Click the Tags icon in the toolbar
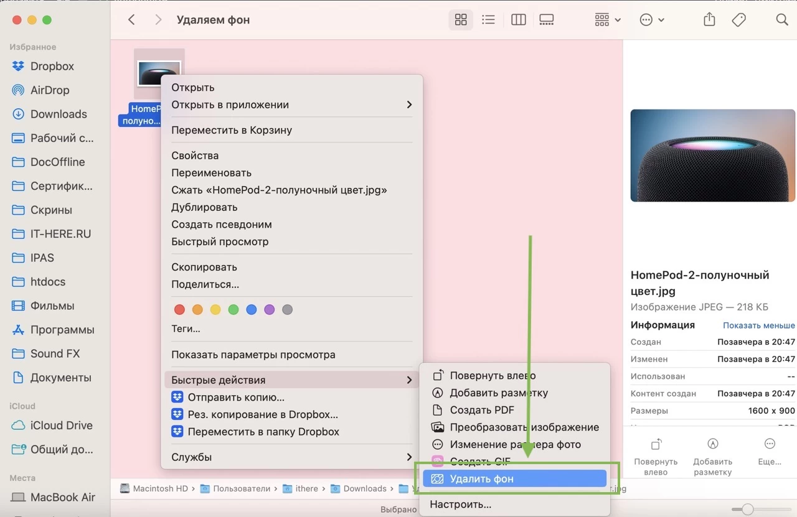797x517 pixels. click(738, 19)
